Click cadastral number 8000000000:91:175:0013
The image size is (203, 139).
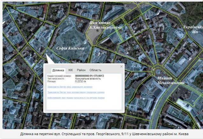89,76
